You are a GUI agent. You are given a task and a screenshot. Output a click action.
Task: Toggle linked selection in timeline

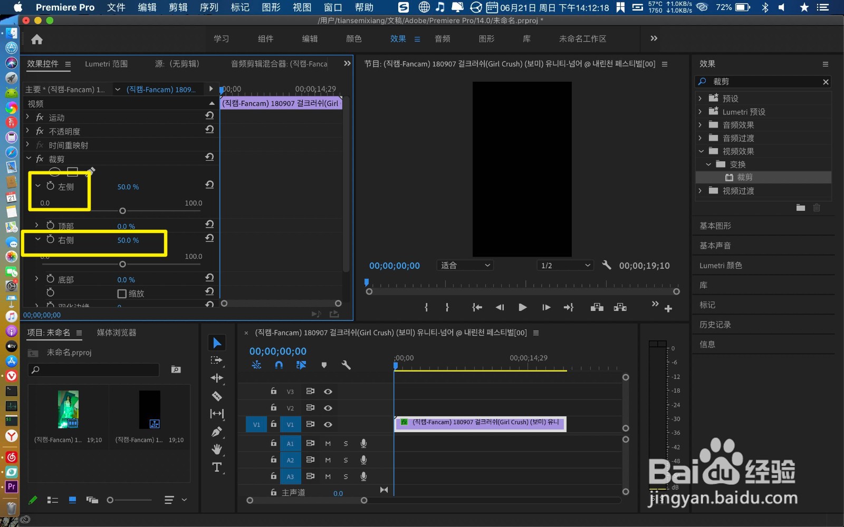coord(301,365)
